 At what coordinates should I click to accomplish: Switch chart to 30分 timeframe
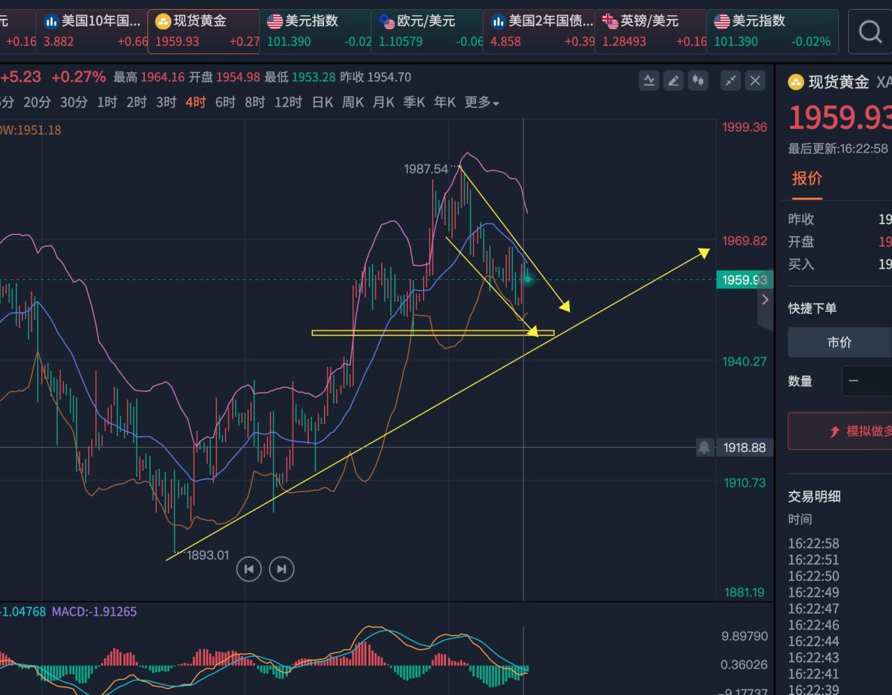coord(74,102)
